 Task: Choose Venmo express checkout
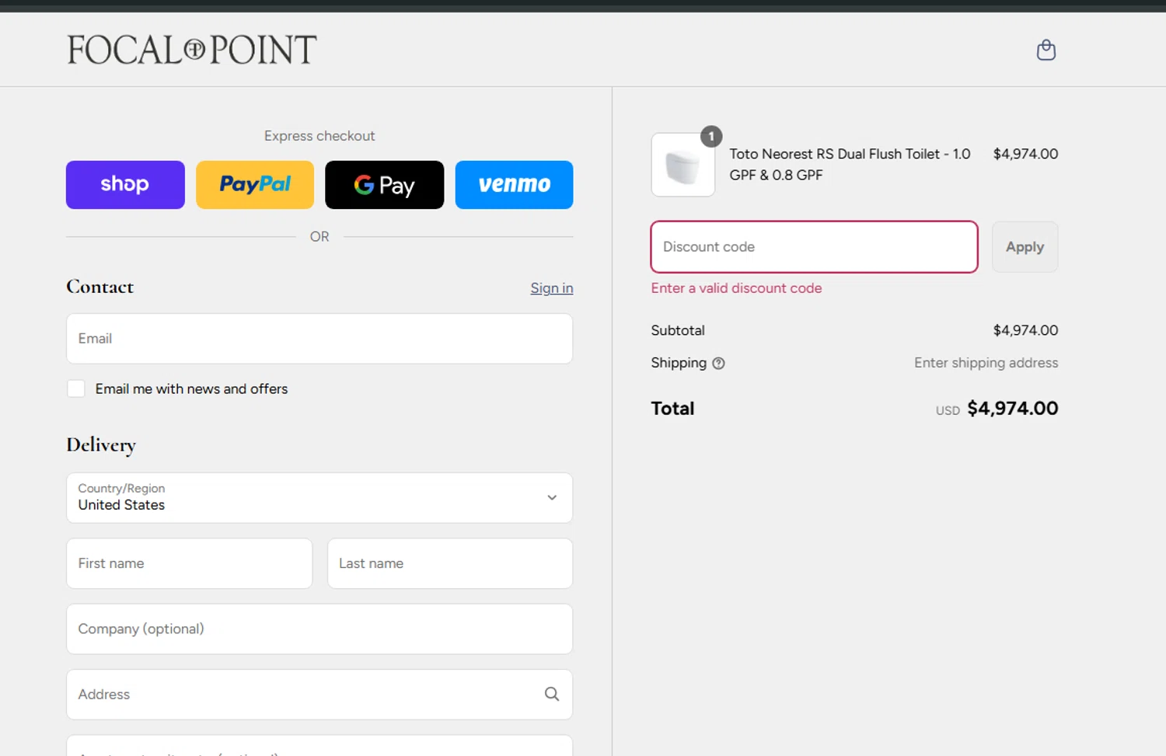(x=514, y=185)
